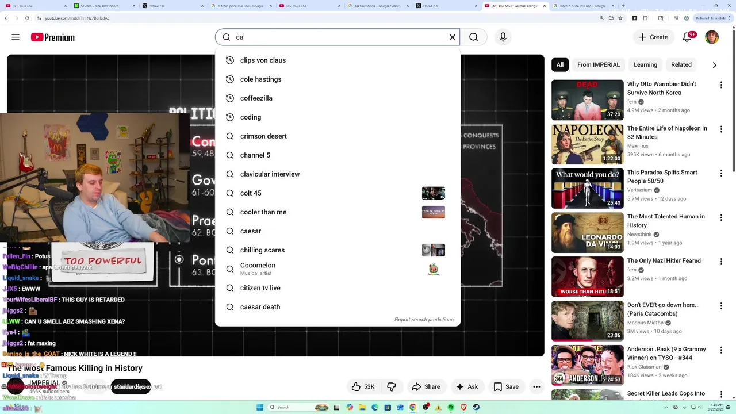The height and width of the screenshot is (414, 736).
Task: Choose 'colt 45' suggestion
Action: [338, 193]
